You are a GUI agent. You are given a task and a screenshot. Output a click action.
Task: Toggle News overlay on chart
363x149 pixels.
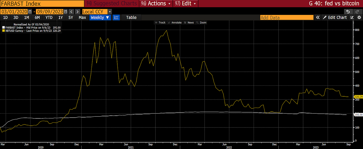(x=189, y=23)
